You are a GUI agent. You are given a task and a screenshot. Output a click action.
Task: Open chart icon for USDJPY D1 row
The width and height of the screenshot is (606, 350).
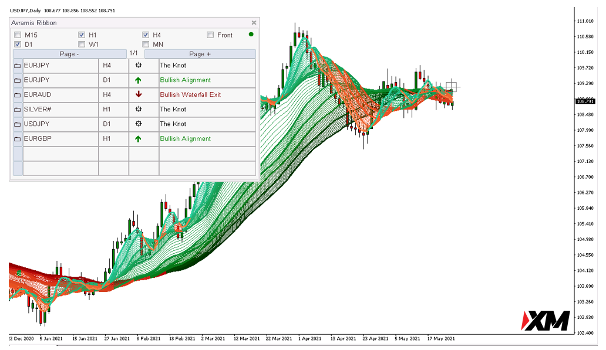(18, 124)
